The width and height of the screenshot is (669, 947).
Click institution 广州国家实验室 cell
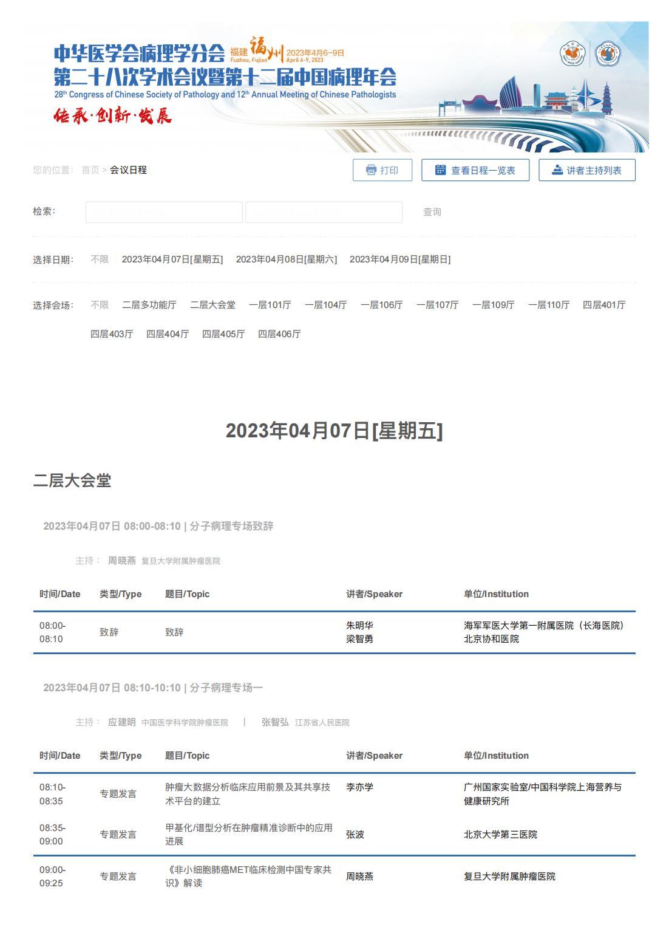click(x=543, y=794)
